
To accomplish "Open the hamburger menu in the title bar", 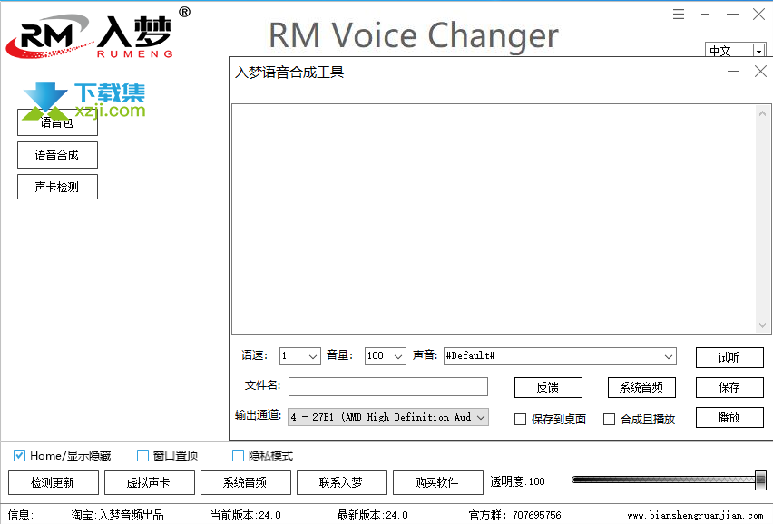I will (679, 15).
